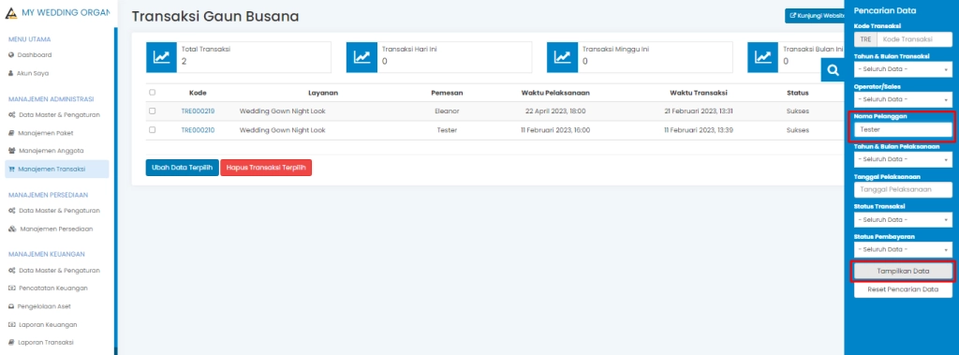The height and width of the screenshot is (355, 959).
Task: Open transaction link TRE000210
Action: tap(198, 130)
